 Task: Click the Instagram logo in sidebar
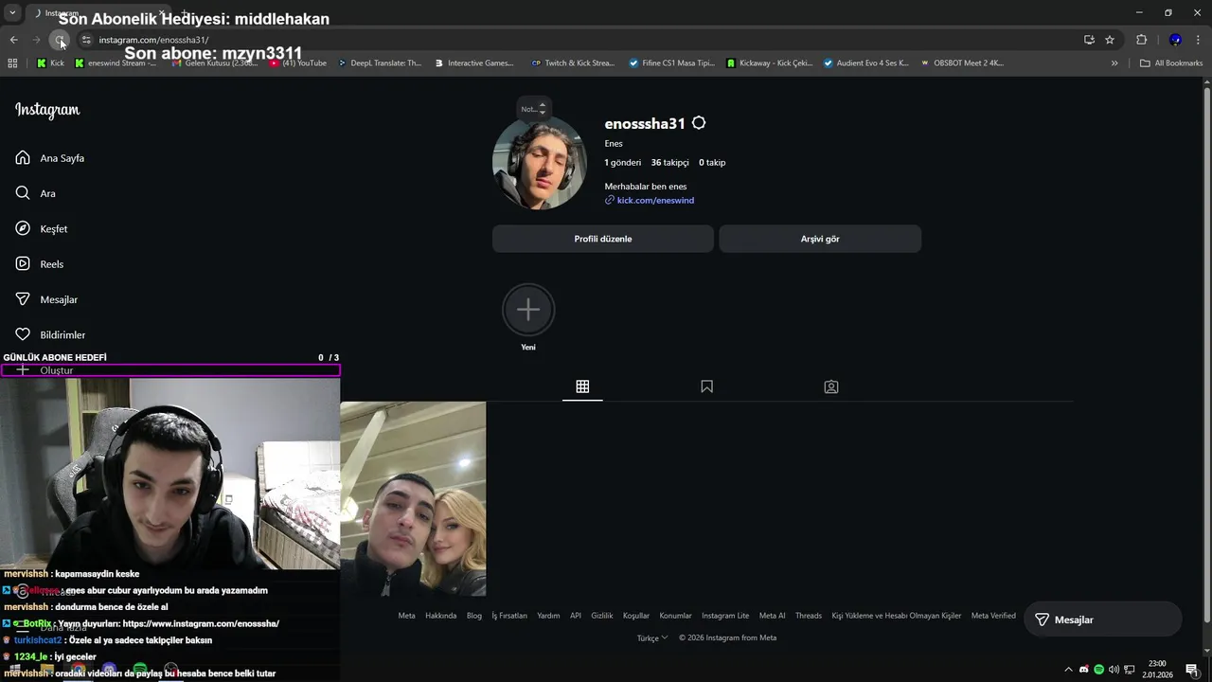point(47,110)
